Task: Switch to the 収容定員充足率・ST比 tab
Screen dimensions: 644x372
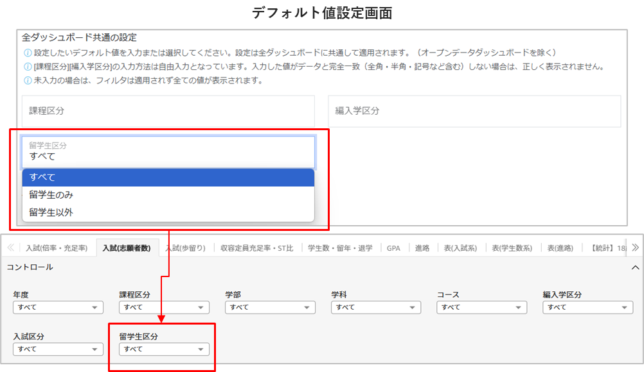Action: 256,248
